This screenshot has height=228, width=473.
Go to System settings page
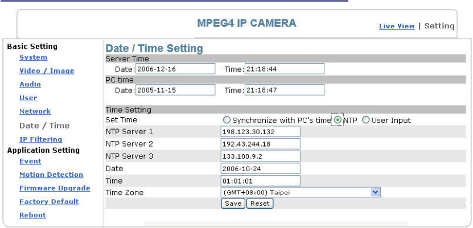[33, 57]
